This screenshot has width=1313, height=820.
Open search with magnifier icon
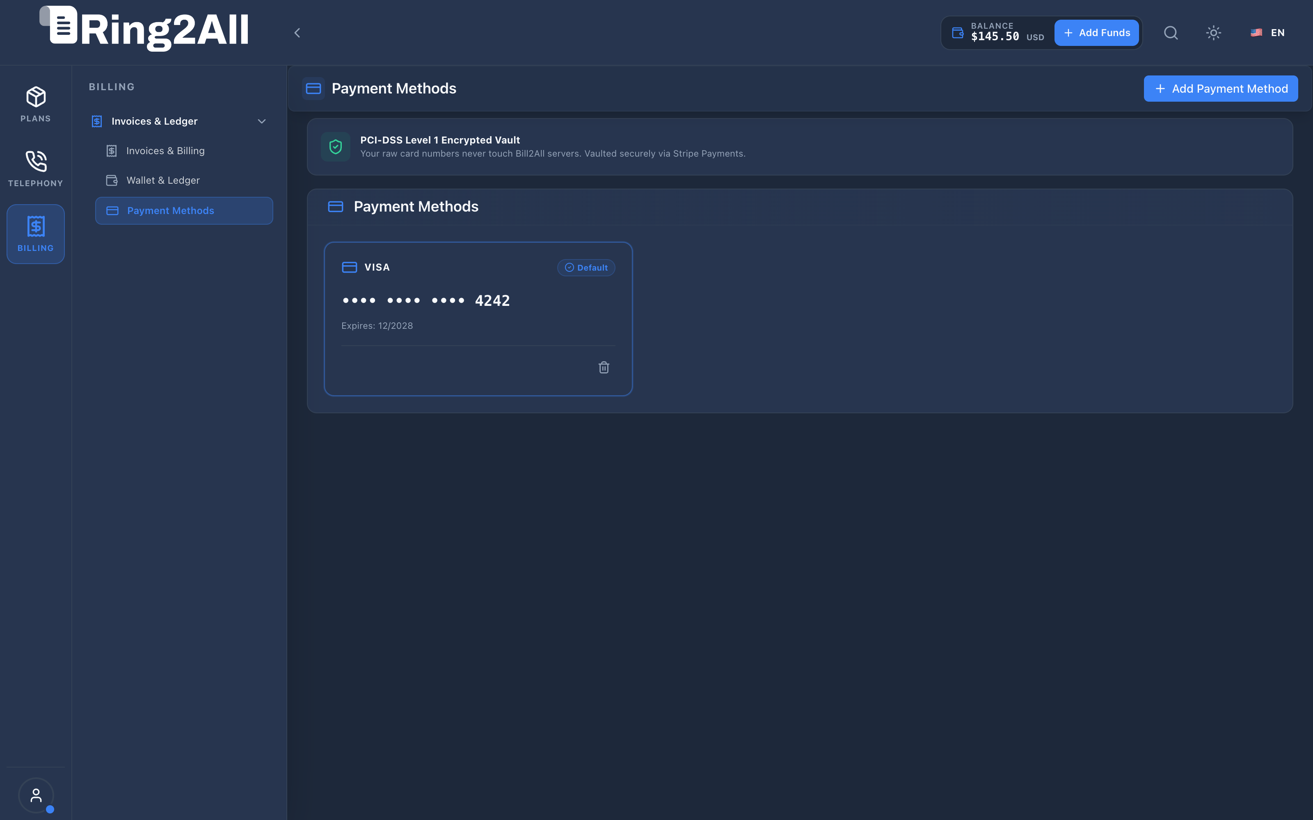coord(1171,32)
